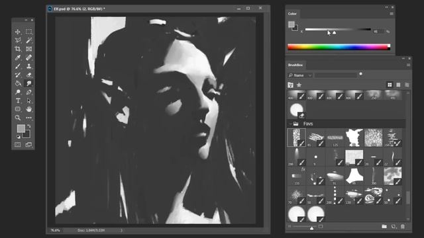This screenshot has height=238, width=424.
Task: Open the Color panel flyout menu
Action: click(392, 14)
